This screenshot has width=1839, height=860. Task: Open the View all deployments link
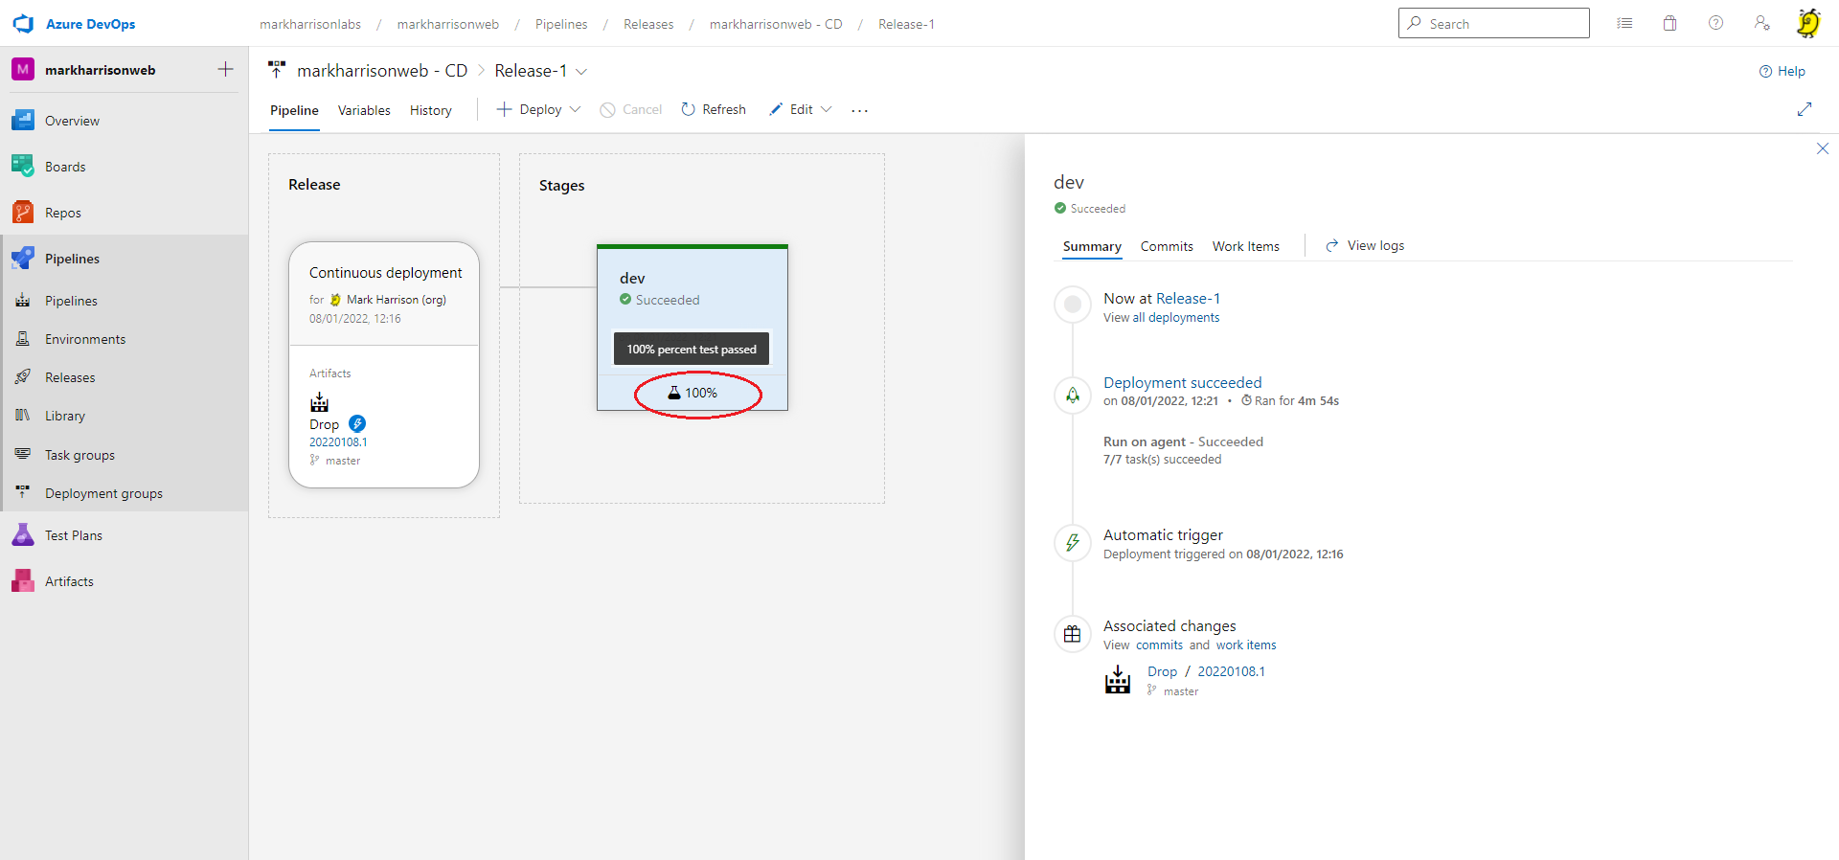(1161, 318)
